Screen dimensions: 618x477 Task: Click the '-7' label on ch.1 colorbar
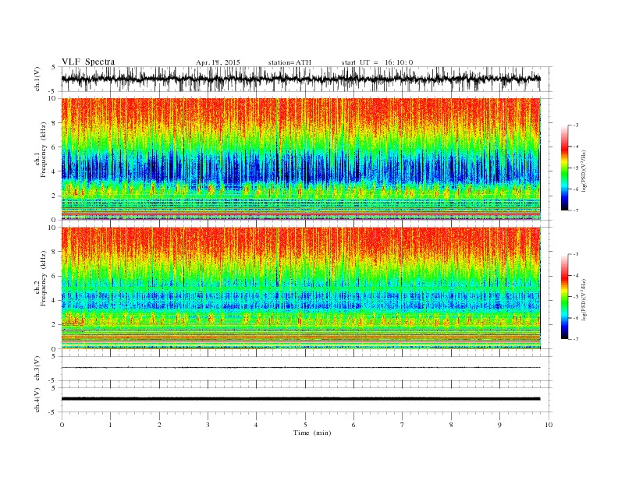click(x=576, y=210)
